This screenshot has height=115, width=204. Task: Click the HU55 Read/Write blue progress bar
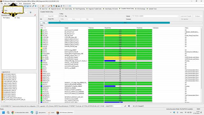110,61
